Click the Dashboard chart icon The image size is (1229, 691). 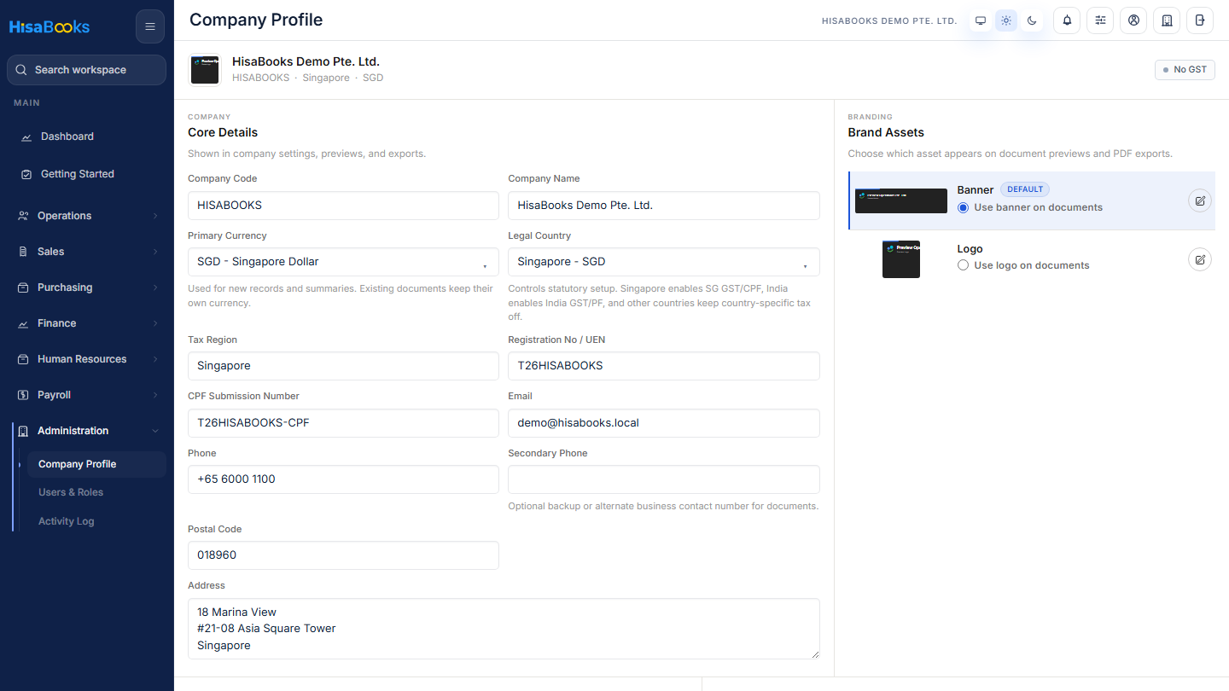[26, 136]
